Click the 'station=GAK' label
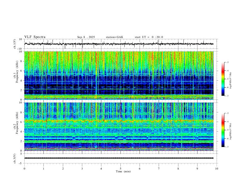Viewport: 244px width, 189px height. point(114,37)
